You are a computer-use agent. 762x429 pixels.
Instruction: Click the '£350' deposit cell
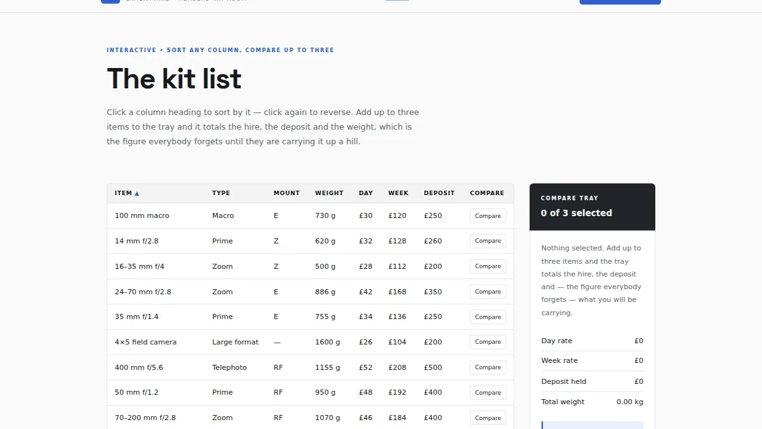point(433,292)
